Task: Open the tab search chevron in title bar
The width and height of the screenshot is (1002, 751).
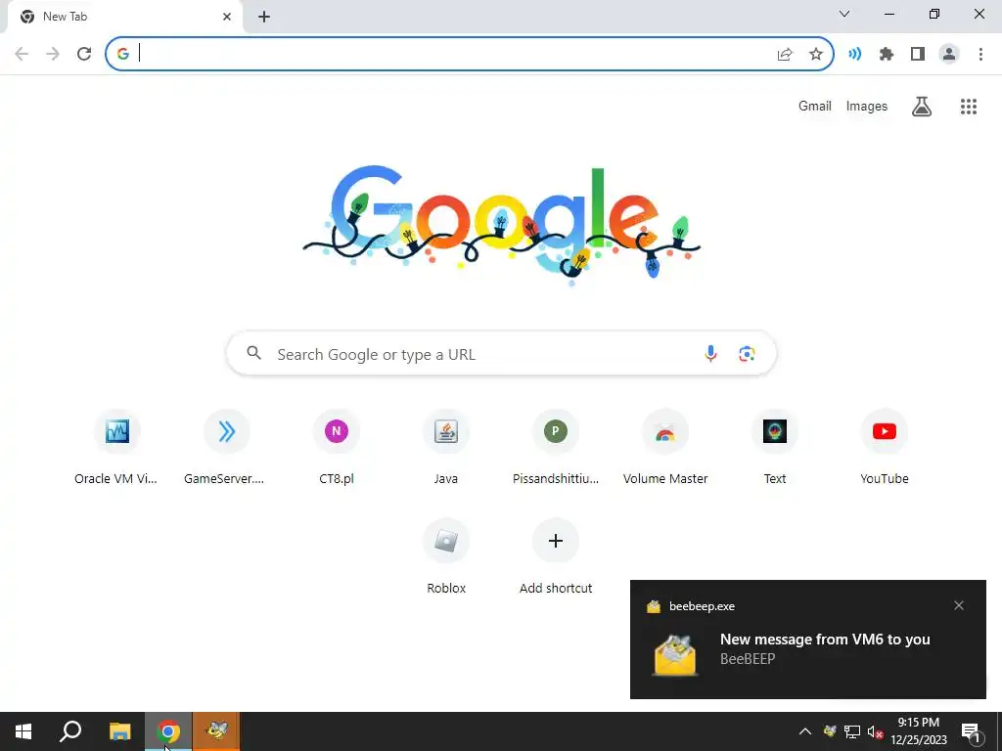Action: click(844, 14)
